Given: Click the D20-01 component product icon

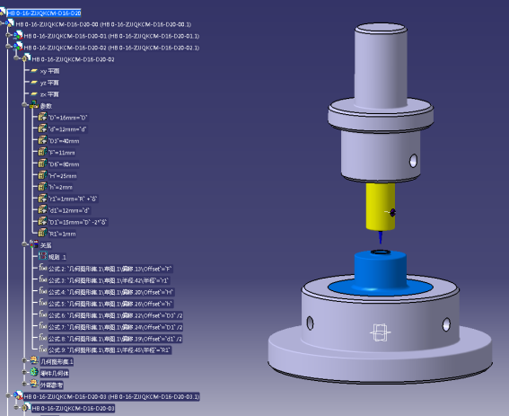Looking at the screenshot, I should tap(18, 35).
